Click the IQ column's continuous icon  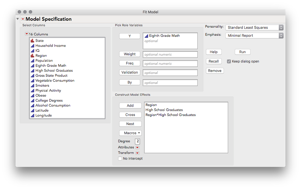pyautogui.click(x=33, y=51)
